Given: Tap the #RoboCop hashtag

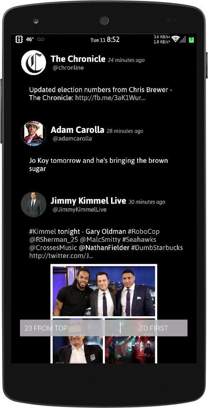Looking at the screenshot, I should (x=144, y=231).
